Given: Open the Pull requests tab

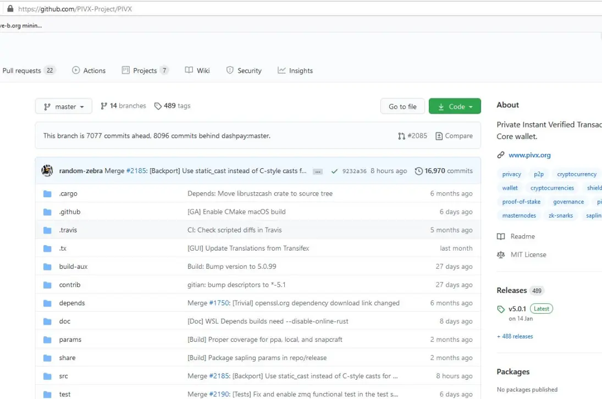Looking at the screenshot, I should coord(29,70).
